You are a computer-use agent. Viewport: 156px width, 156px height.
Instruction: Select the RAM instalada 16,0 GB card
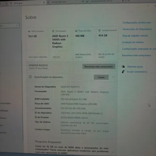coord(37,43)
